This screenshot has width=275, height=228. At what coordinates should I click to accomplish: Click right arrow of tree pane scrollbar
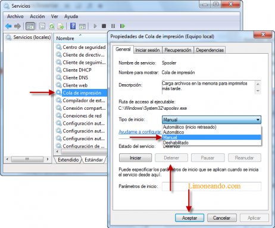point(48,159)
